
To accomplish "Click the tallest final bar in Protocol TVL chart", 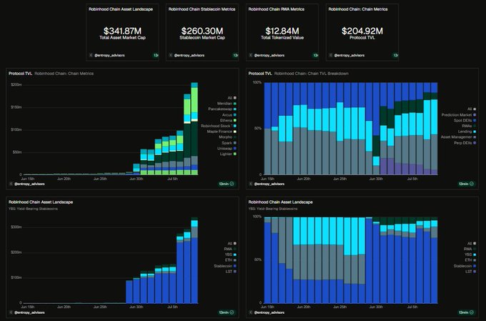I will pyautogui.click(x=194, y=129).
